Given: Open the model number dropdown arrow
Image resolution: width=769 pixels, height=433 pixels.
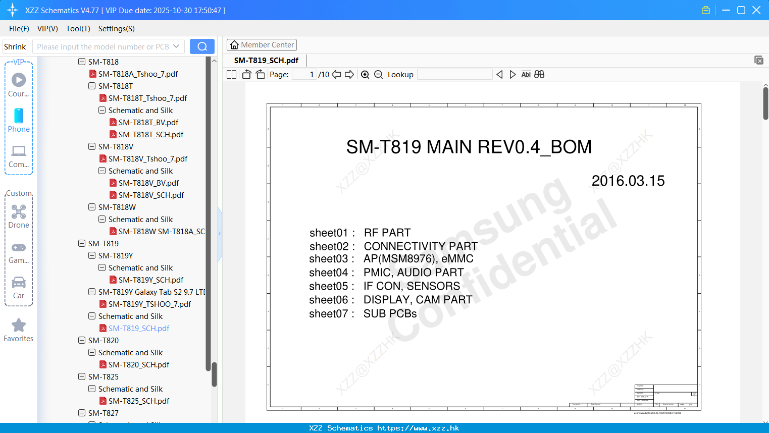Looking at the screenshot, I should [x=176, y=46].
